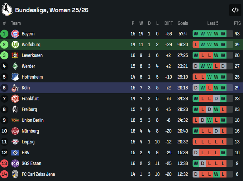This screenshot has height=181, width=243.
Task: Click Bayern's Last 5 form bar
Action: coord(213,34)
